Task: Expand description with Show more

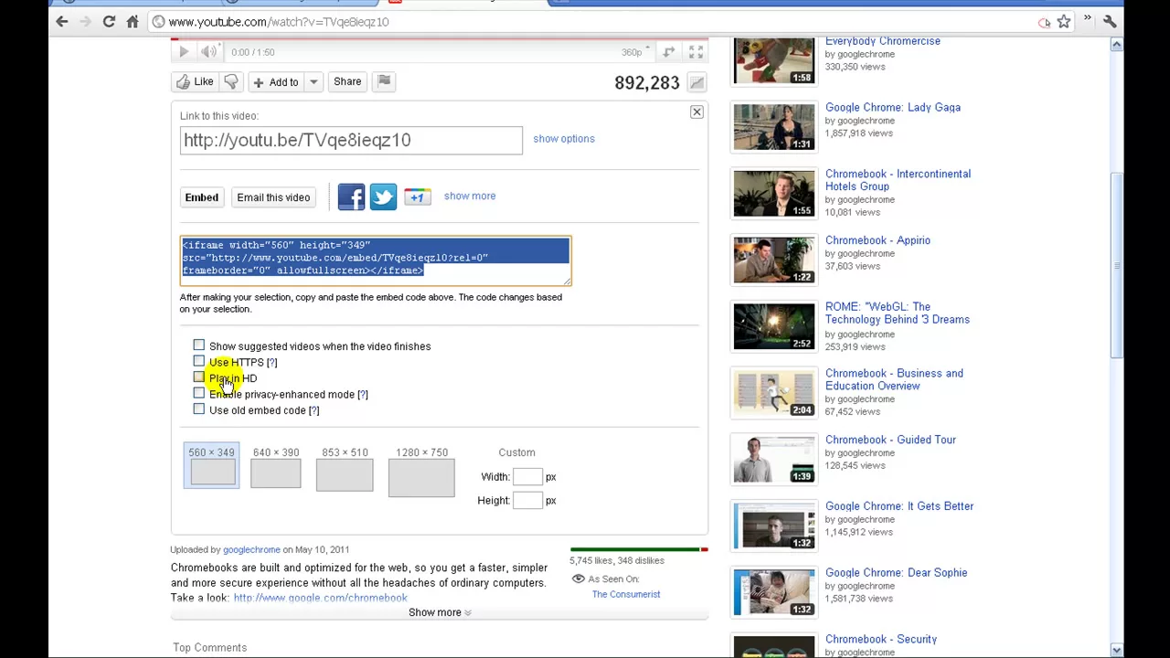Action: pos(440,612)
